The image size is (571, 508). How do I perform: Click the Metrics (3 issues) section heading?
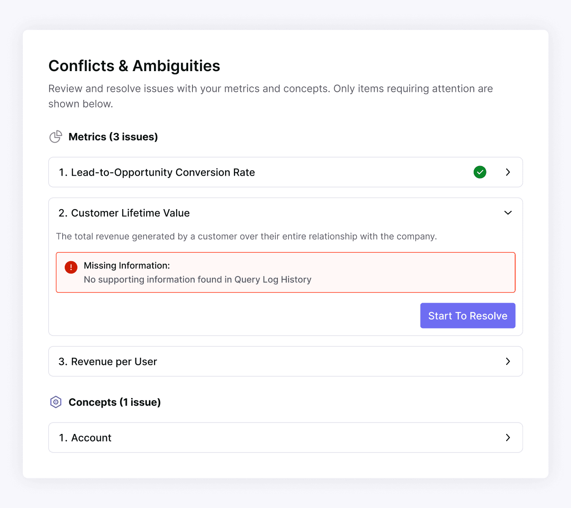pyautogui.click(x=113, y=137)
